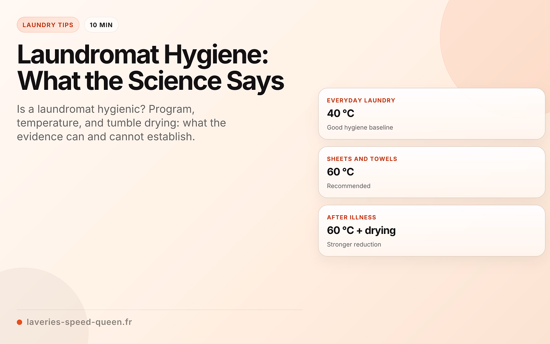This screenshot has width=550, height=344.
Task: Click the subtitle starting 'Is a laundromat hygienic?'
Action: coord(121,123)
